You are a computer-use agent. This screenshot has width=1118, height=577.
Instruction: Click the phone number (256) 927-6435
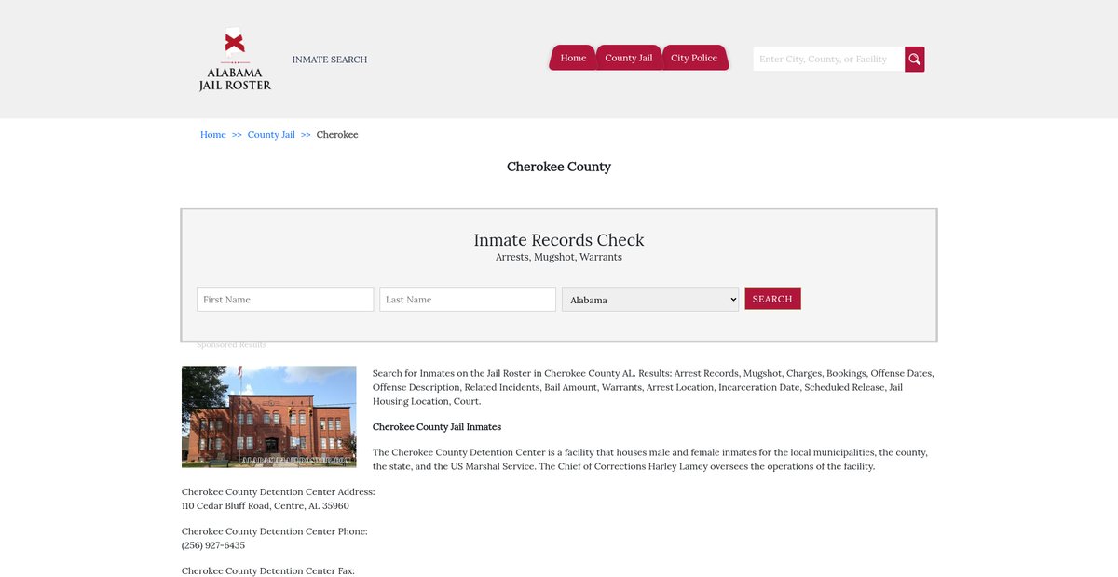[x=213, y=545]
